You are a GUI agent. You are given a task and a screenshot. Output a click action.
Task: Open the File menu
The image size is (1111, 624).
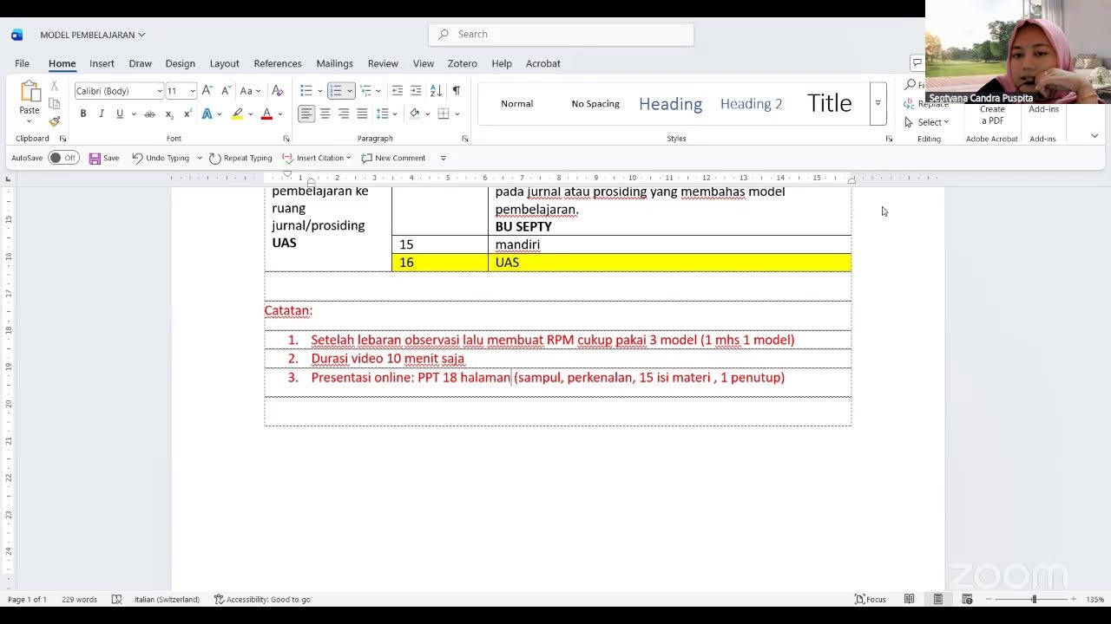click(22, 63)
